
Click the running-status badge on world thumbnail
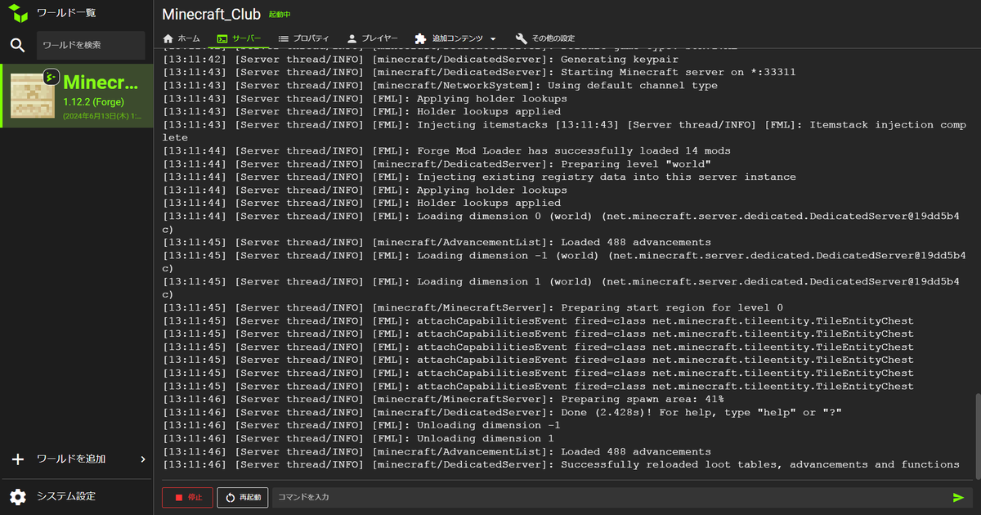[x=51, y=77]
